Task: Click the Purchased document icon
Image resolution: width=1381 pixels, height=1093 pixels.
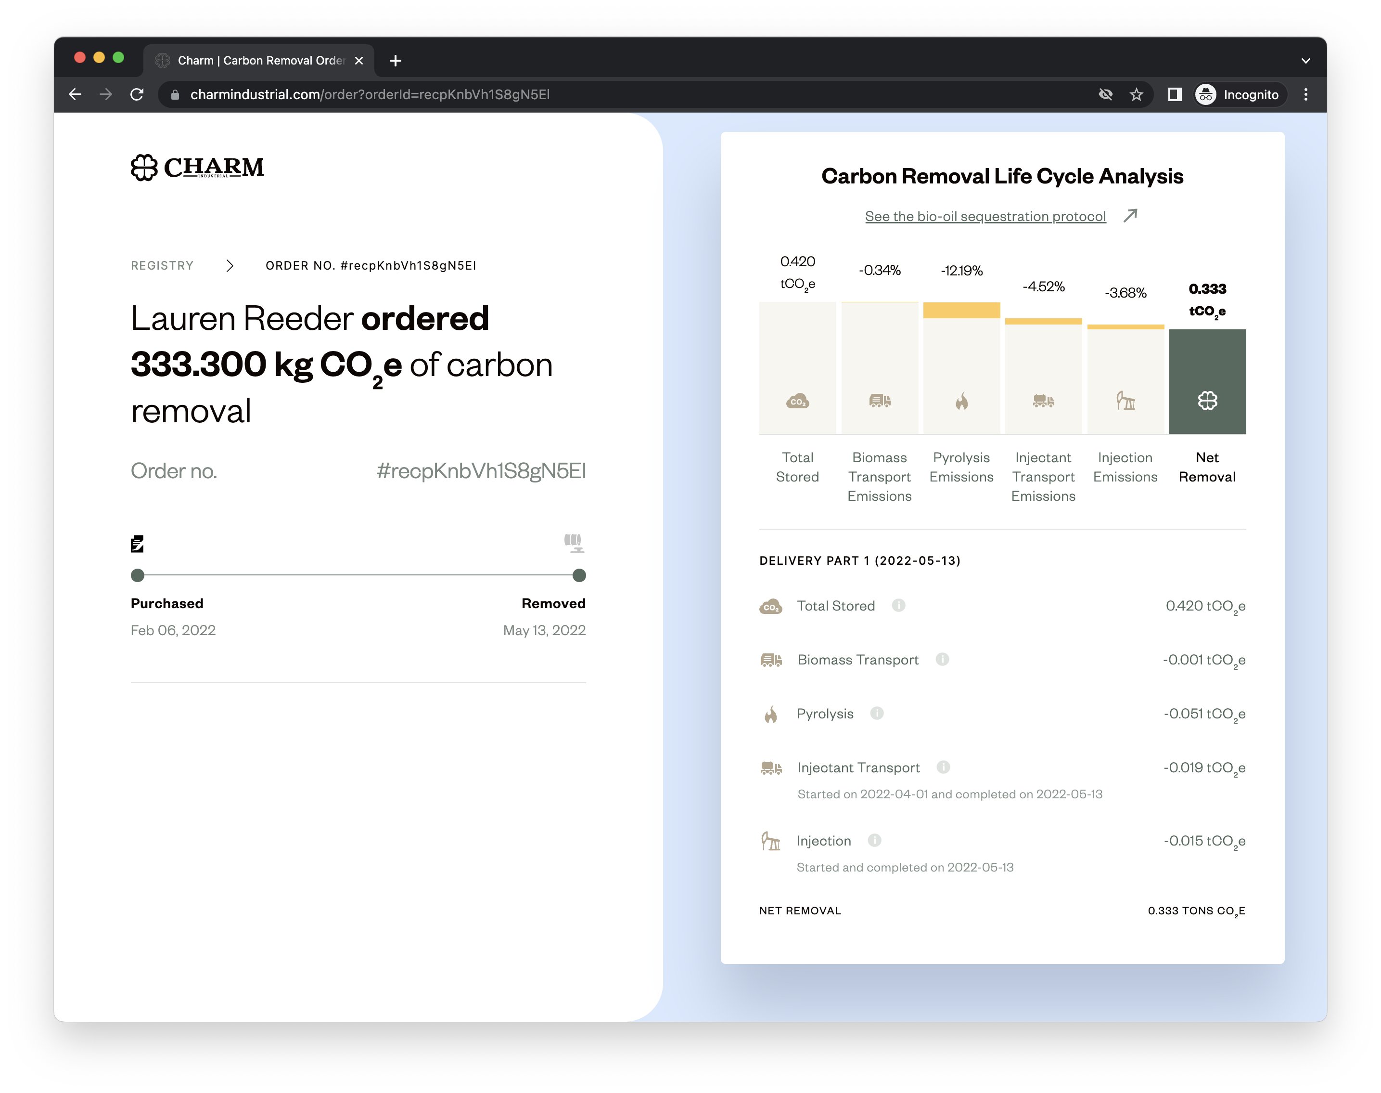Action: point(137,544)
